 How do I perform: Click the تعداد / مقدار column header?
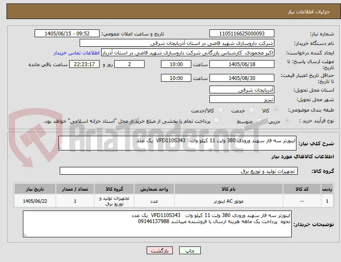click(x=75, y=189)
